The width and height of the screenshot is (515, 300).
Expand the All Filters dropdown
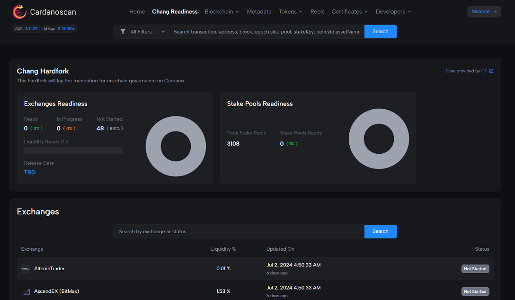pos(142,32)
